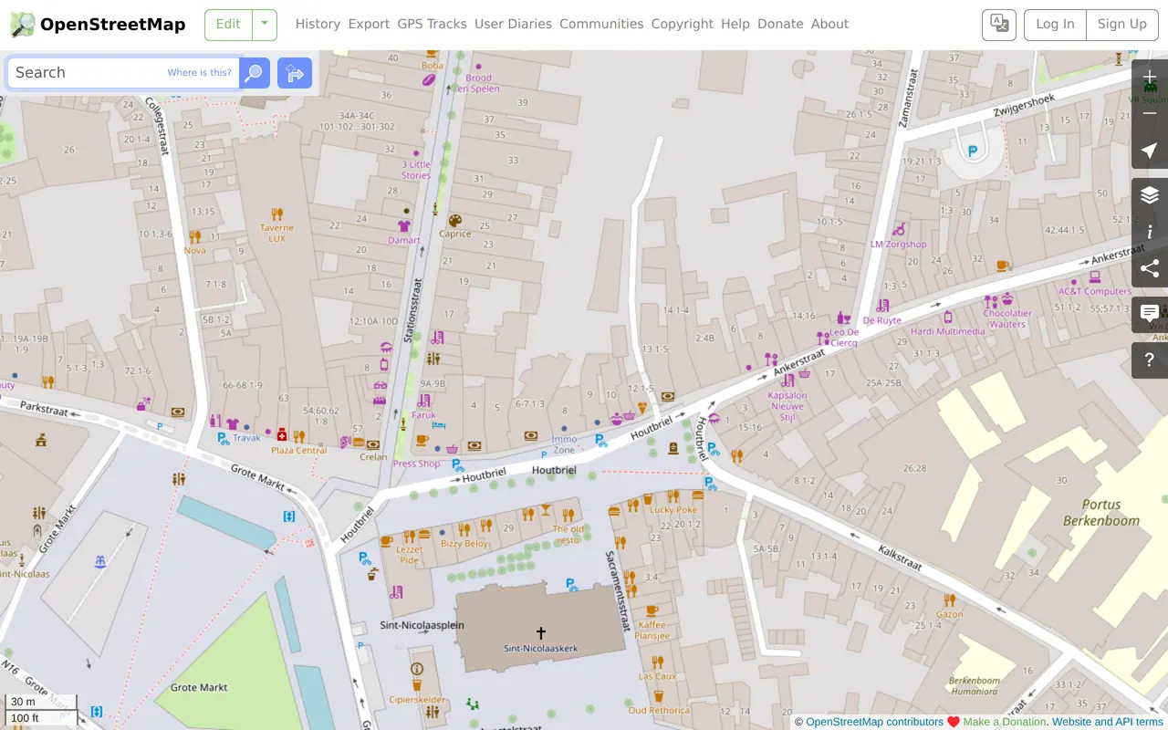The width and height of the screenshot is (1168, 730).
Task: Open the OpenStreetMap contributors link
Action: pyautogui.click(x=874, y=722)
